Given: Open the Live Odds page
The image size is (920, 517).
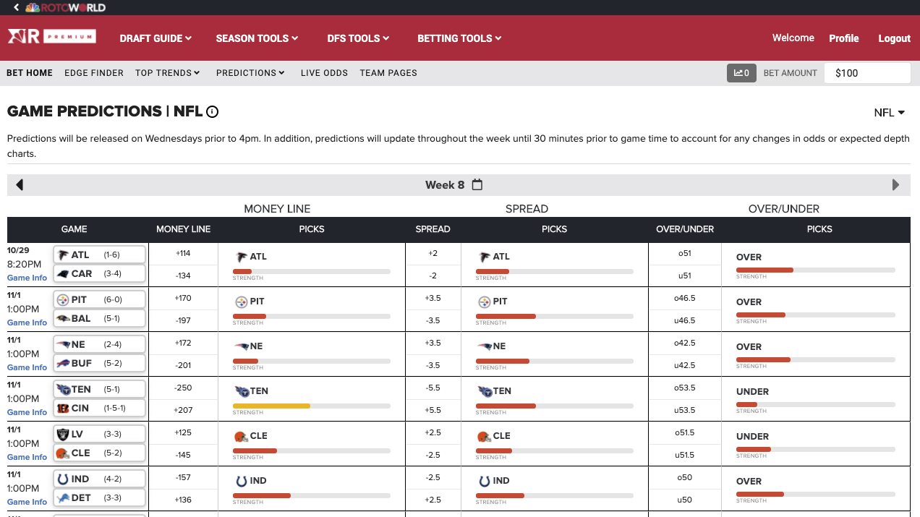Looking at the screenshot, I should click(x=324, y=73).
